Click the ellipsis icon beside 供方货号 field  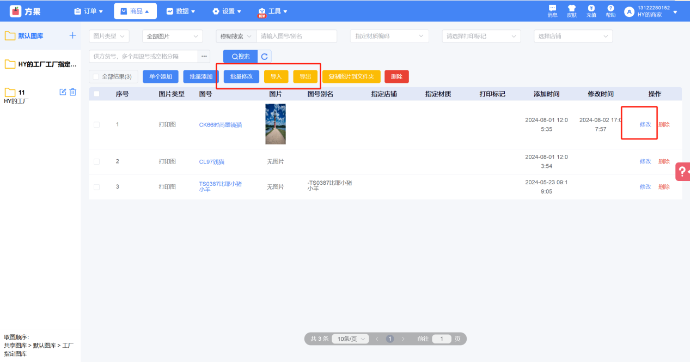click(204, 56)
